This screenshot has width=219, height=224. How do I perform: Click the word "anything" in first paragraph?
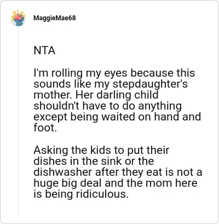[160, 107]
